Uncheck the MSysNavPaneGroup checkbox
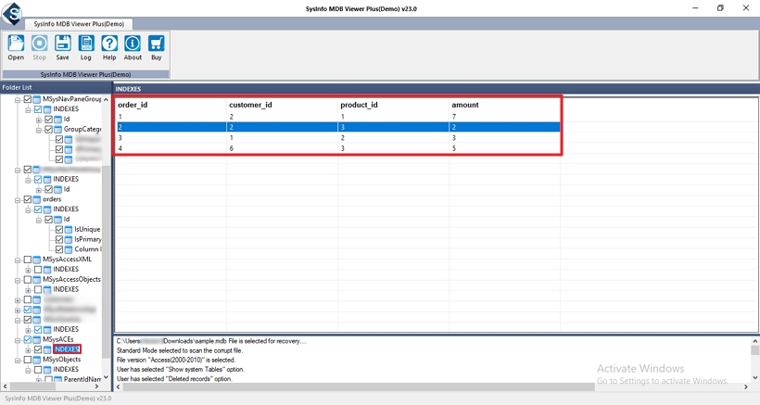 click(x=28, y=99)
